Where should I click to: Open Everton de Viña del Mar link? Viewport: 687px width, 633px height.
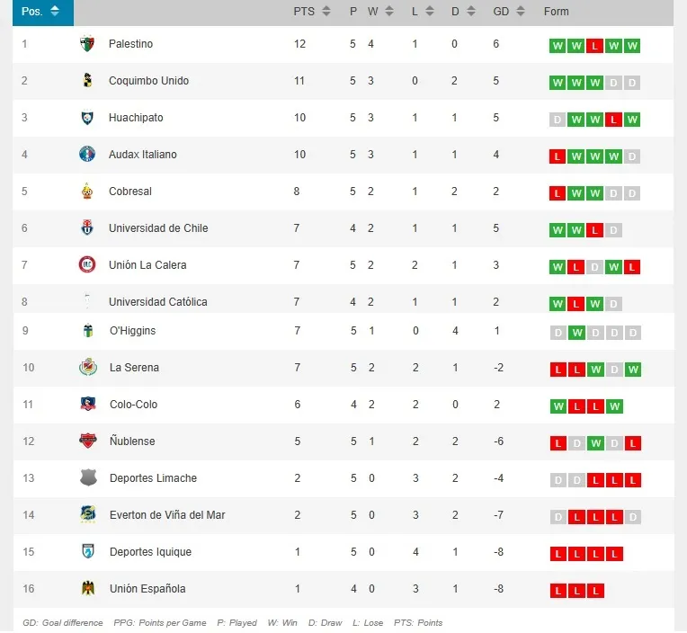coord(167,515)
